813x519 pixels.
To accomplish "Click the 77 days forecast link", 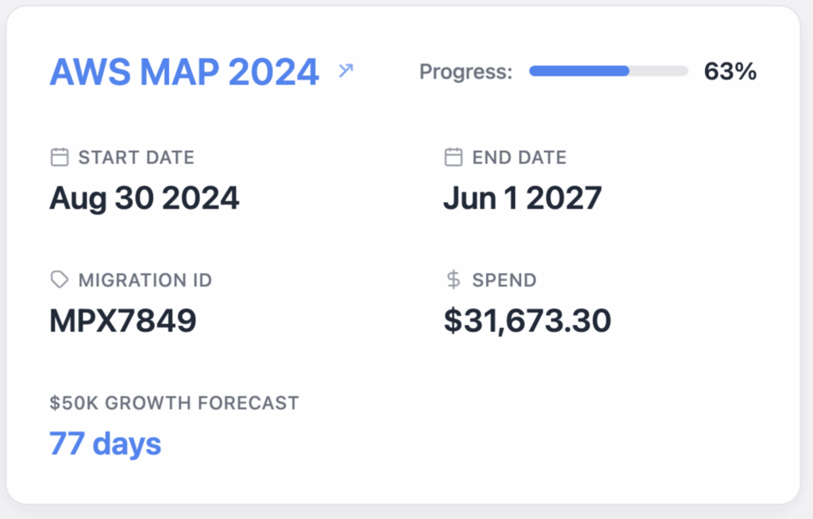I will pyautogui.click(x=106, y=444).
